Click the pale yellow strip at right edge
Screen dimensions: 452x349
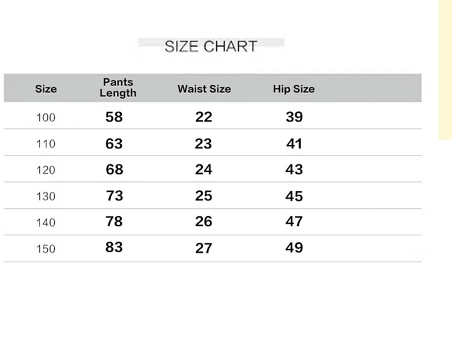(445, 70)
